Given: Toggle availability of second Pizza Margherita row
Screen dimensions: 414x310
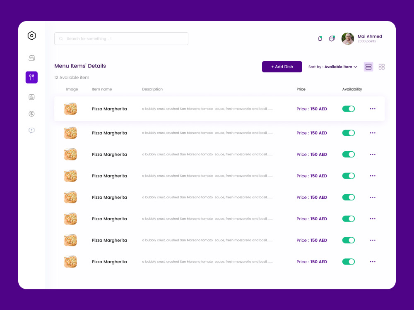Looking at the screenshot, I should pos(348,133).
